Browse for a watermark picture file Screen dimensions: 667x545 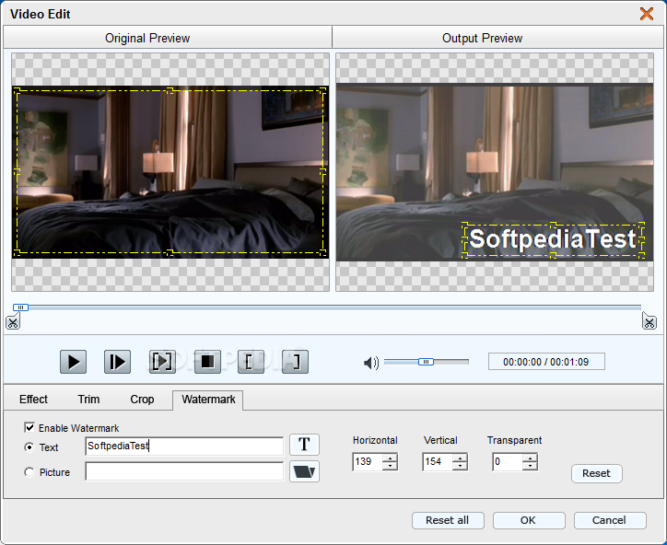(304, 471)
